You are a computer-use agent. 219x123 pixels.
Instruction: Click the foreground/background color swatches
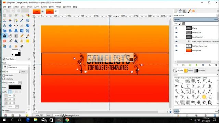point(16,53)
